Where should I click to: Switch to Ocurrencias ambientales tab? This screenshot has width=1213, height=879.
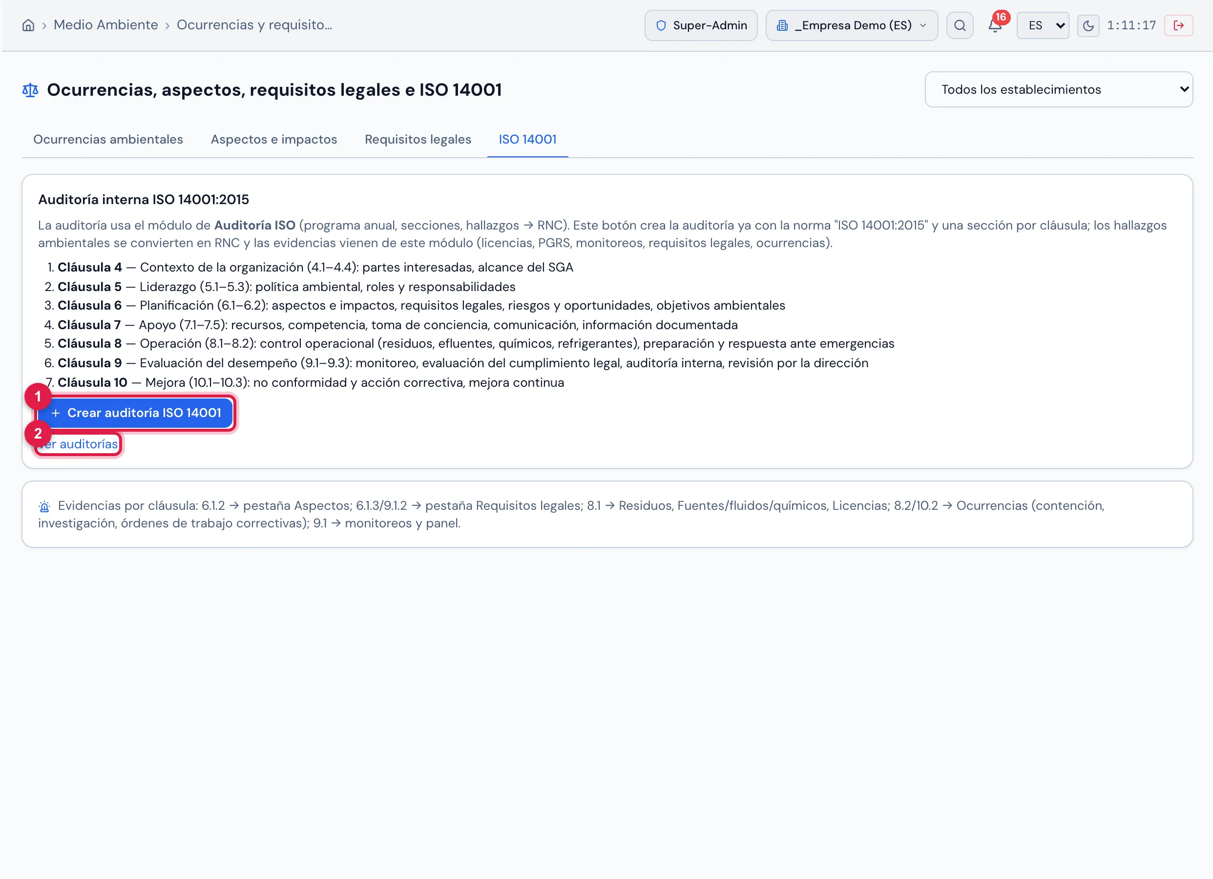point(108,139)
